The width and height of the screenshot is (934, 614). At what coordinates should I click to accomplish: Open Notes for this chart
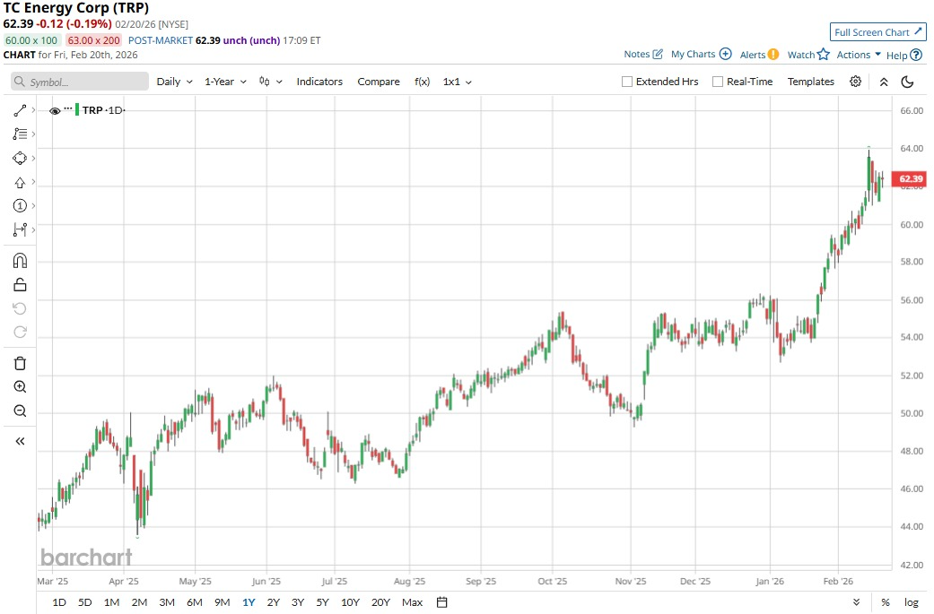click(x=643, y=54)
